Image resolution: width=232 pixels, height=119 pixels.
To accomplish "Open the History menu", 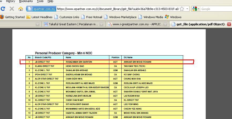I will 11,1.
